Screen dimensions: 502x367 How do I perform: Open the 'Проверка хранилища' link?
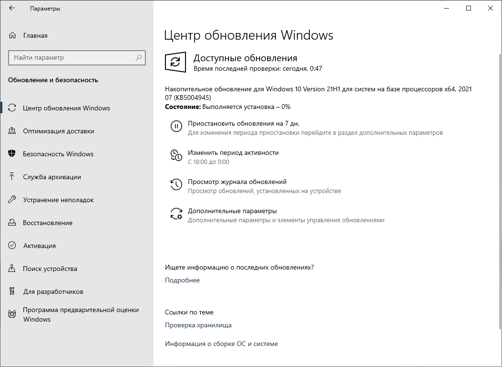click(198, 325)
